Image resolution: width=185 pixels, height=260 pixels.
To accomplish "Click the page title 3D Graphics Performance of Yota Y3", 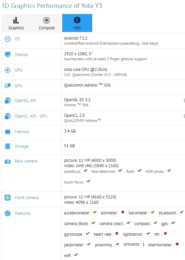I will point(52,6).
